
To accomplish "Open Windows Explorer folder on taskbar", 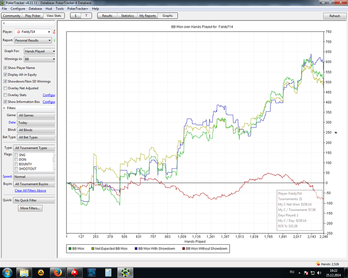I will [x=24, y=273].
